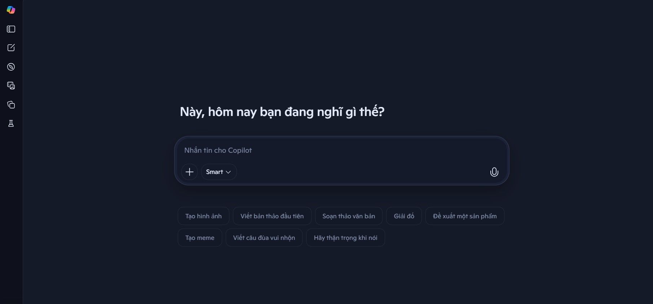Toggle the sidebar open or closed

coord(11,29)
